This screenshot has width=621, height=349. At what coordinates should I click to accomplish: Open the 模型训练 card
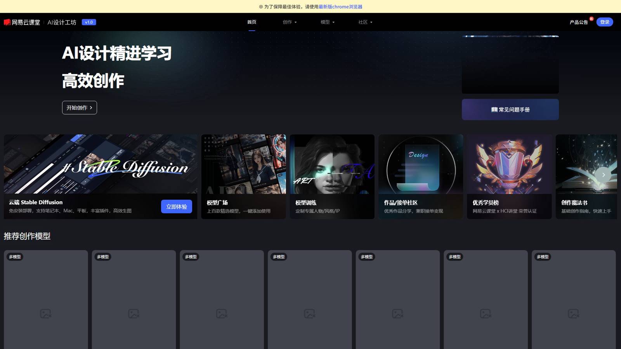click(x=332, y=177)
